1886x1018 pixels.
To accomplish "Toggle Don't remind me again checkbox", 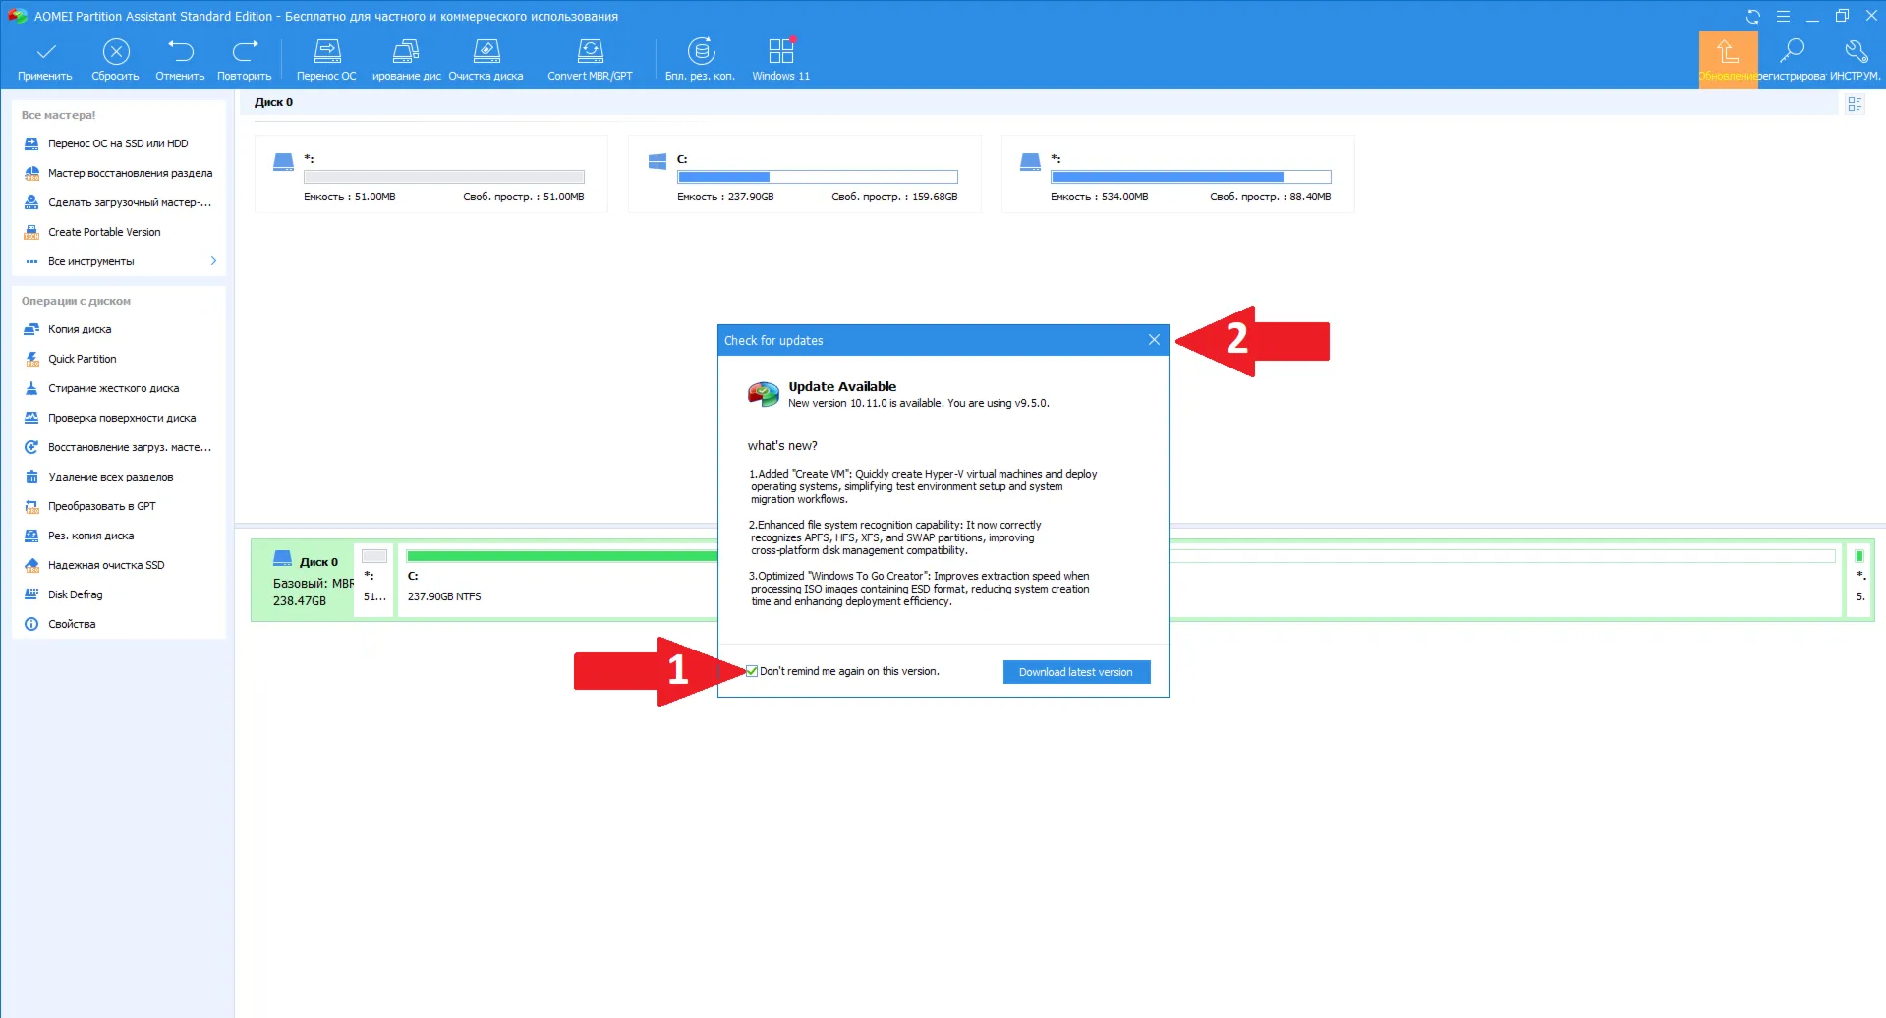I will point(752,671).
